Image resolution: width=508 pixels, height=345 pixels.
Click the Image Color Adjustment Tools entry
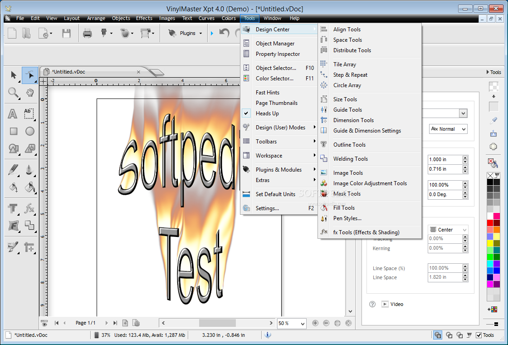point(370,183)
